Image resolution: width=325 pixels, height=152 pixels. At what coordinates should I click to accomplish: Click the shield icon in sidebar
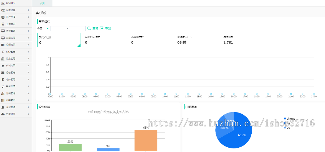click(3, 79)
